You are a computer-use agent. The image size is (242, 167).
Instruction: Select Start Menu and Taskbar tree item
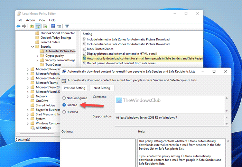48,114
